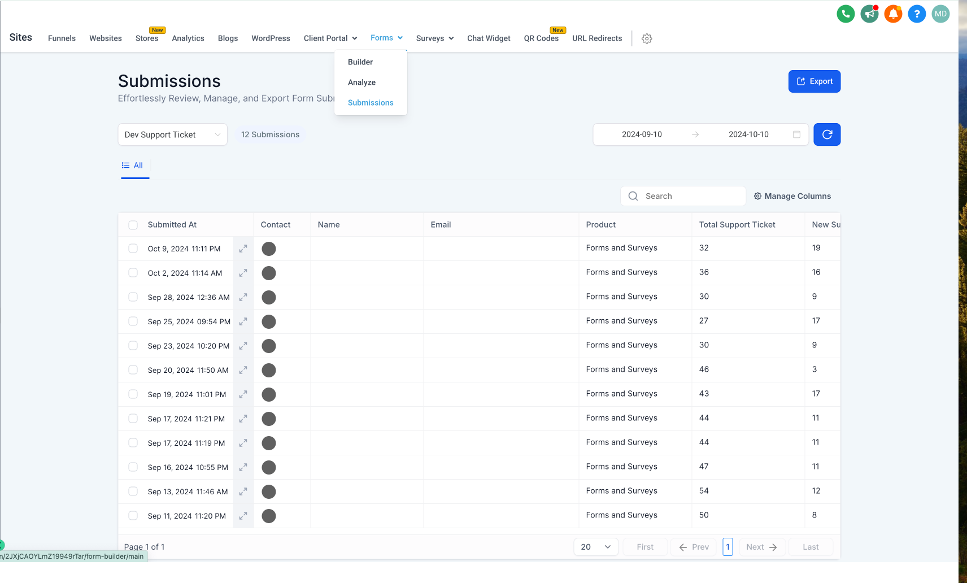967x583 pixels.
Task: Click contact avatar for Sep 11 11:20 PM row
Action: pos(269,516)
